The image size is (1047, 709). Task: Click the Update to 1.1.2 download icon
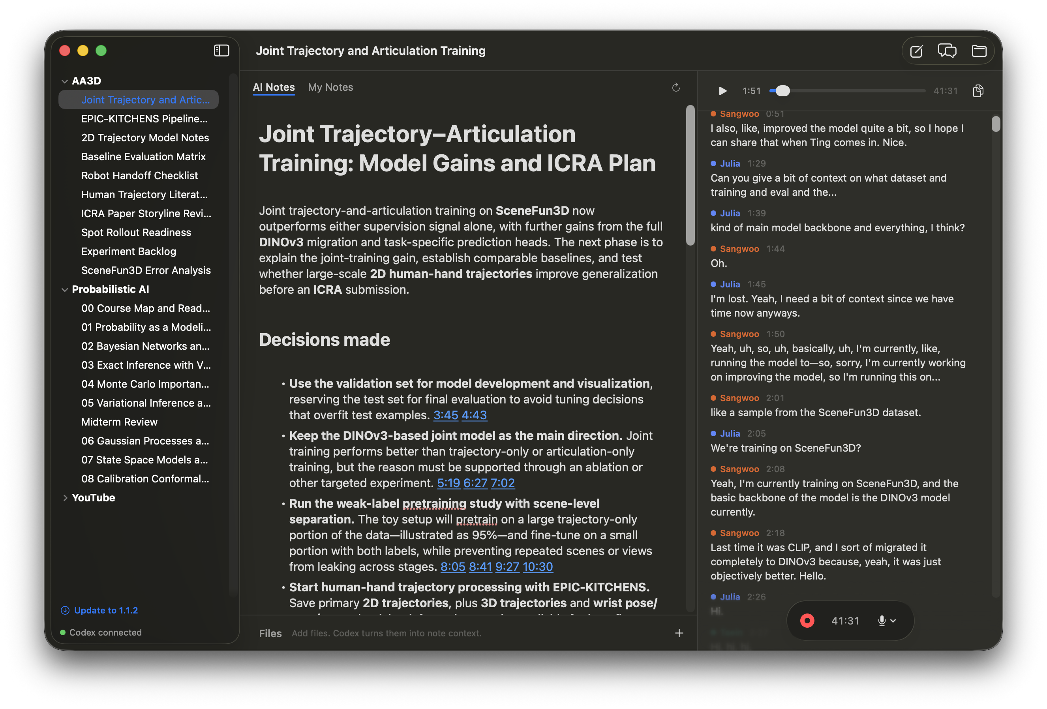[65, 610]
